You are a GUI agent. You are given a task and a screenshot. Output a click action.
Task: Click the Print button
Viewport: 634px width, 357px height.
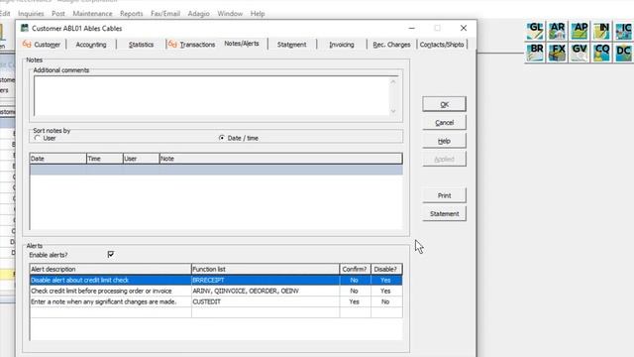click(444, 195)
